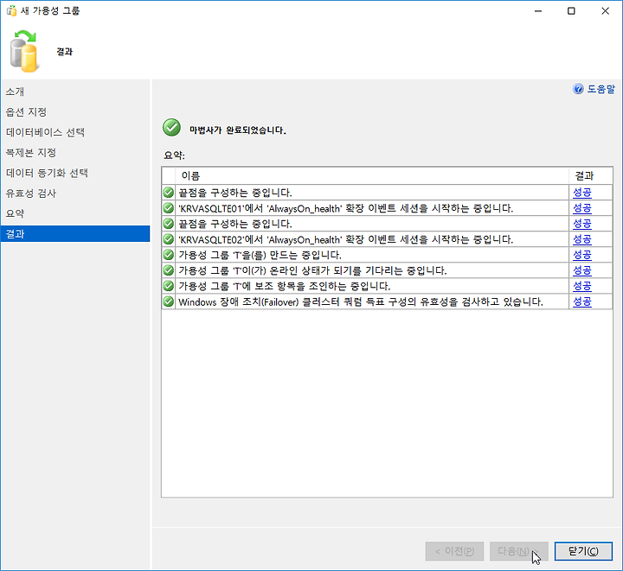Click the large green completion check icon
Screen dimensions: 623x571
pos(171,128)
